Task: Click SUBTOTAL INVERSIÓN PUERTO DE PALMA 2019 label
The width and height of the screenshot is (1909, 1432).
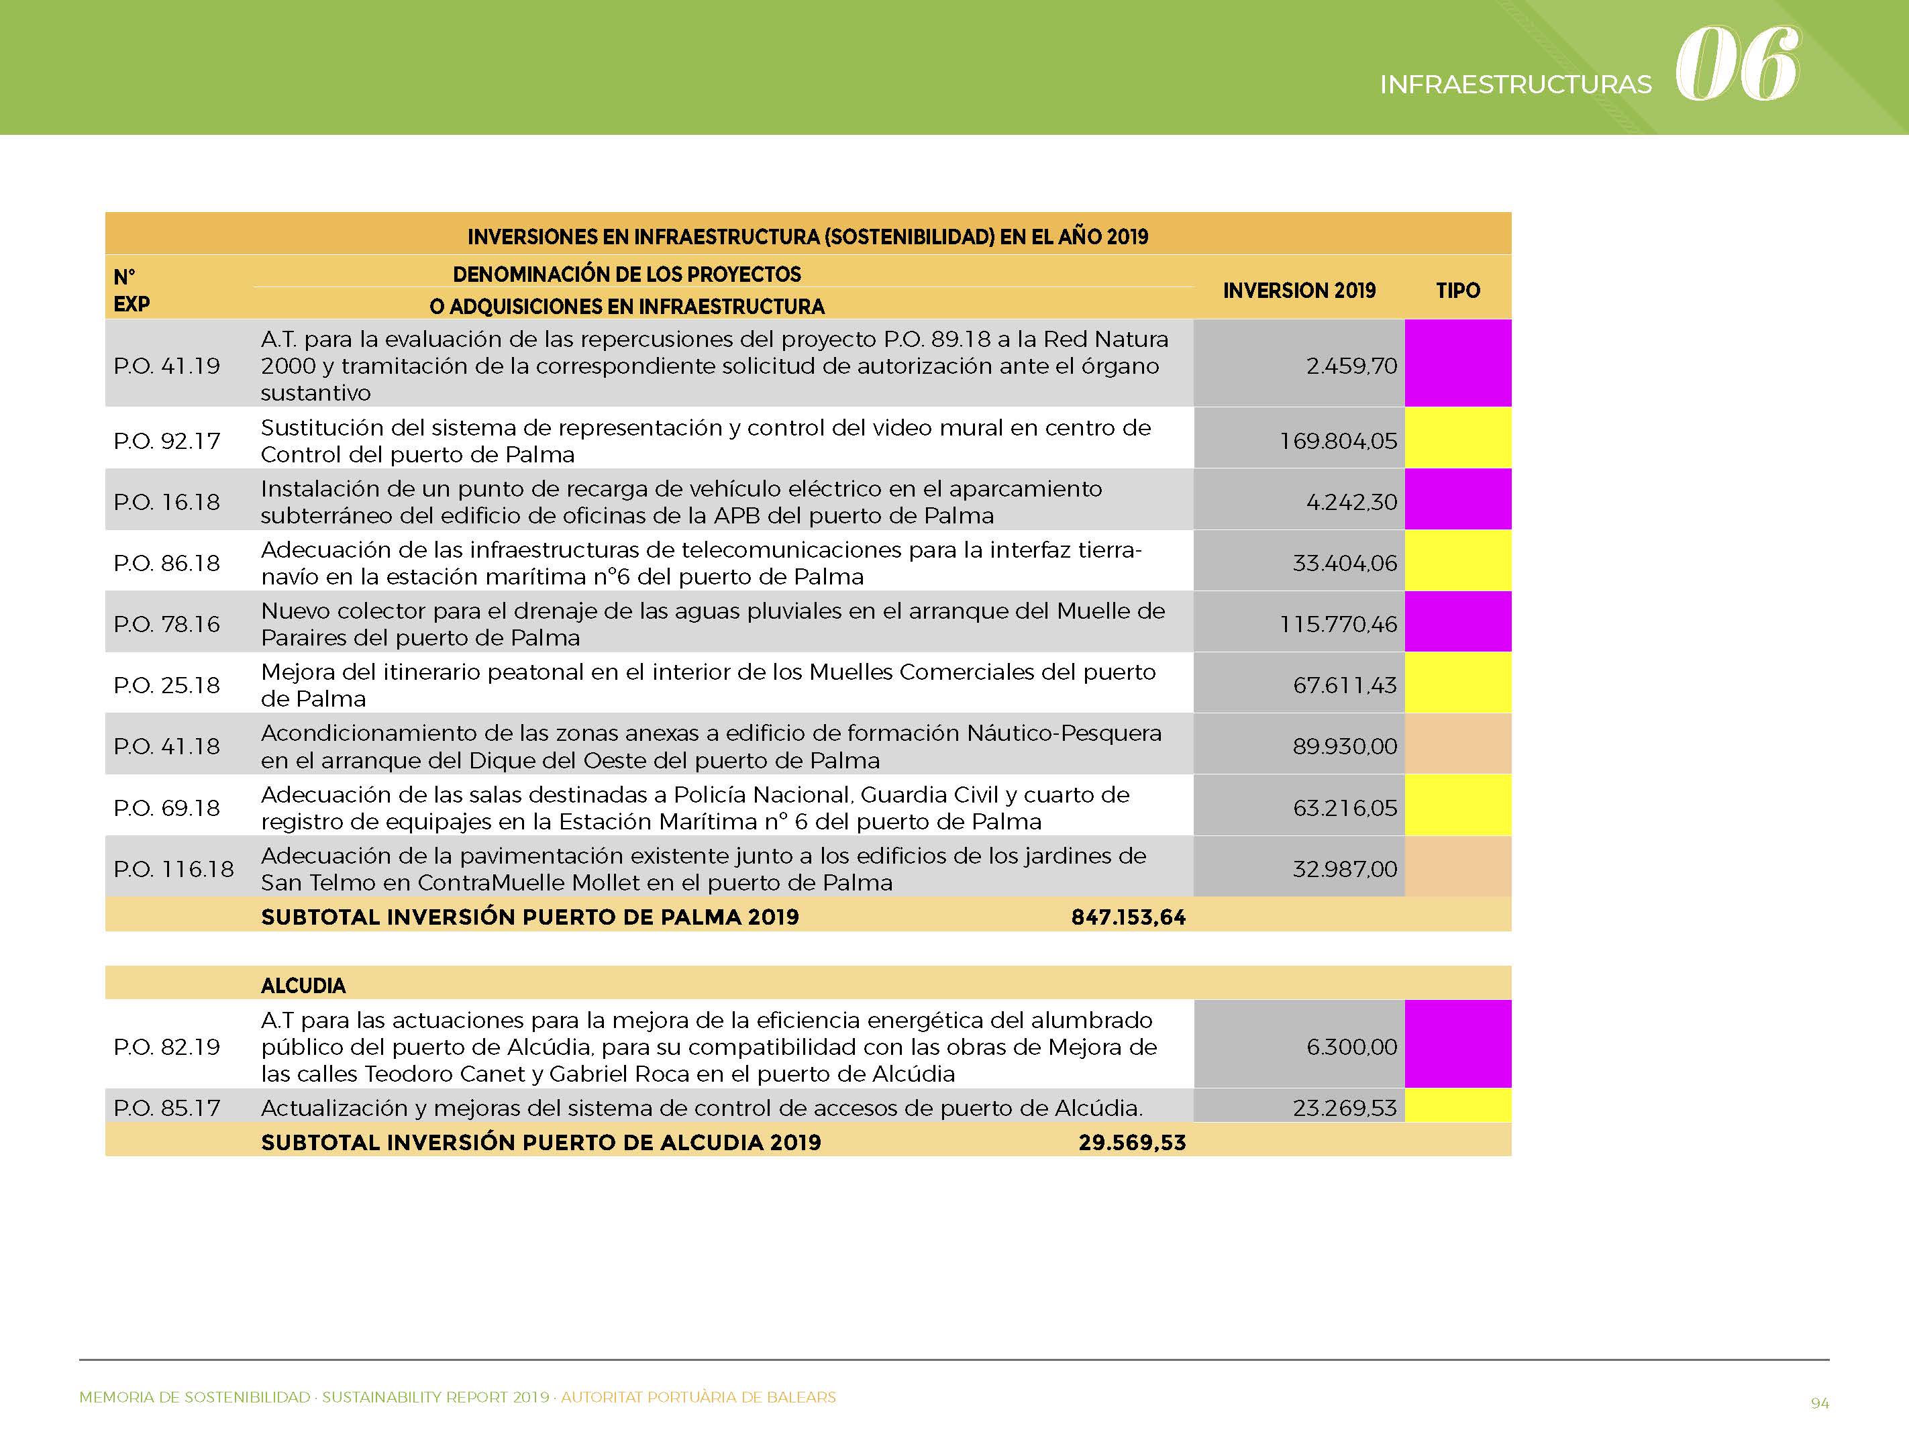Action: 530,917
